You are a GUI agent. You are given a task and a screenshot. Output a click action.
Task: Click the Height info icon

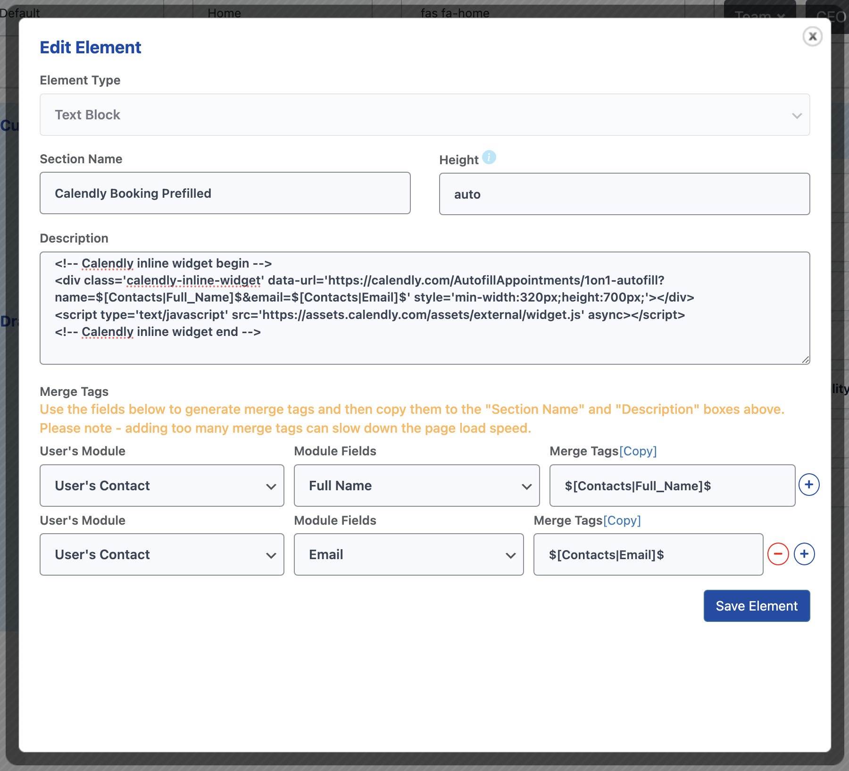489,157
